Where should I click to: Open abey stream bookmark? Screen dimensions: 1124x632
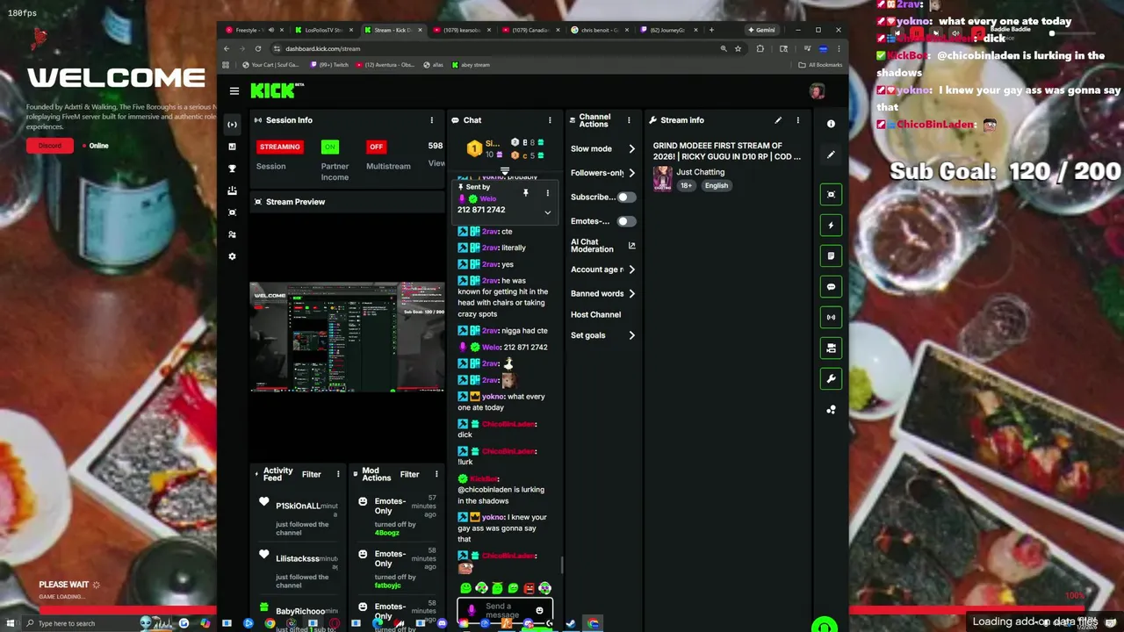[470, 65]
